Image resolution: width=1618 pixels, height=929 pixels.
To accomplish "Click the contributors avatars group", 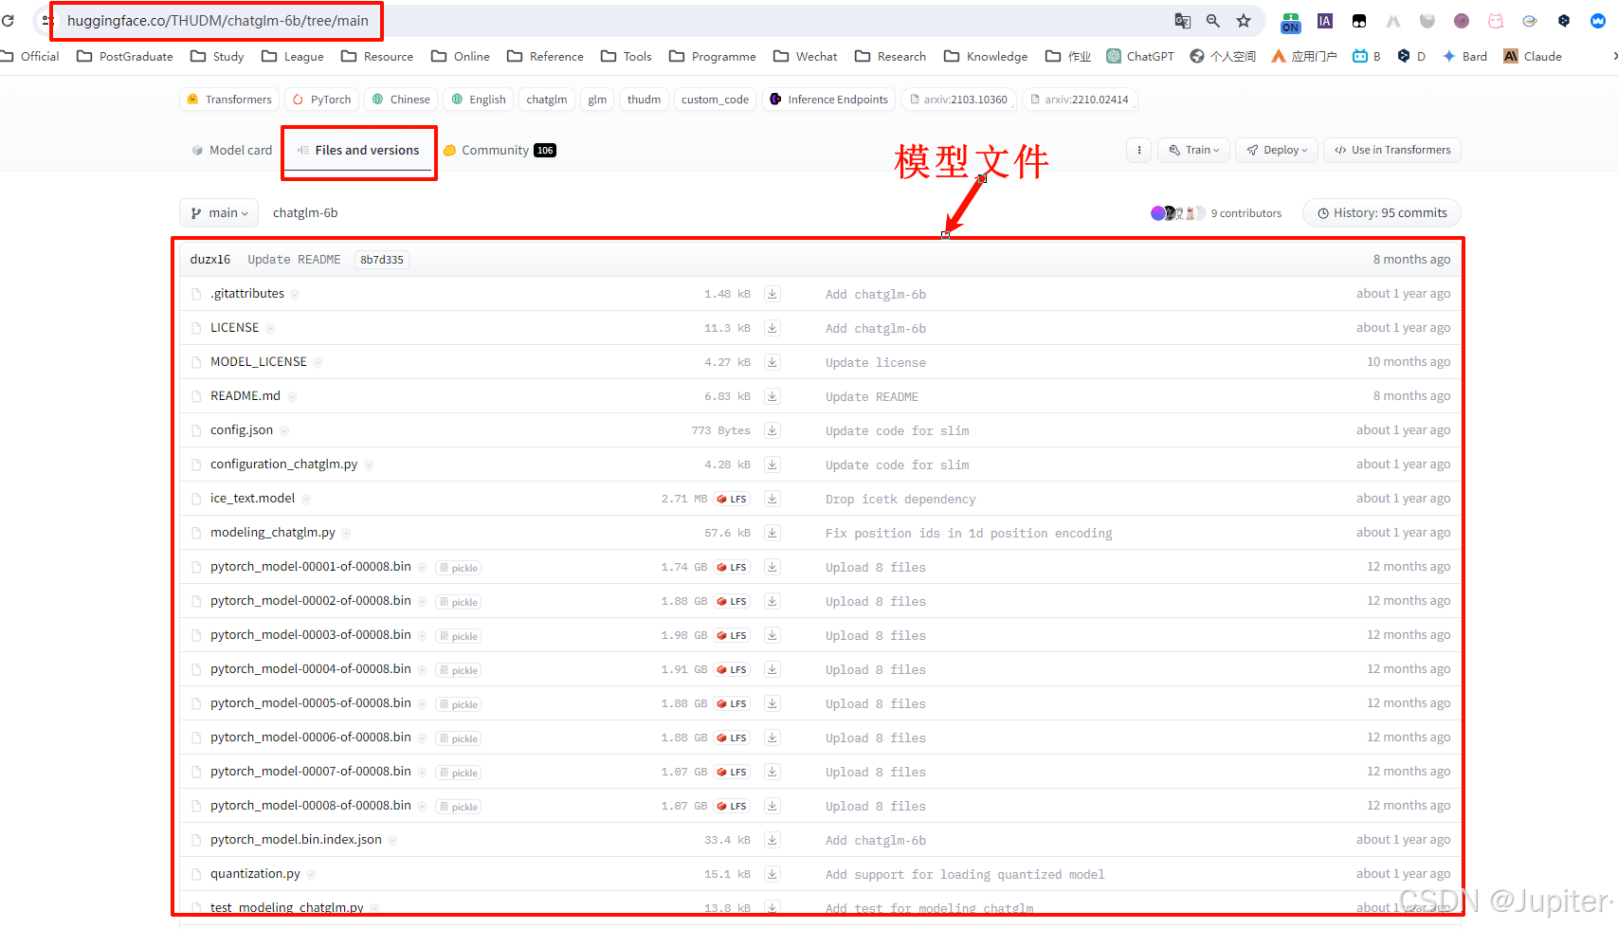I will pyautogui.click(x=1178, y=213).
